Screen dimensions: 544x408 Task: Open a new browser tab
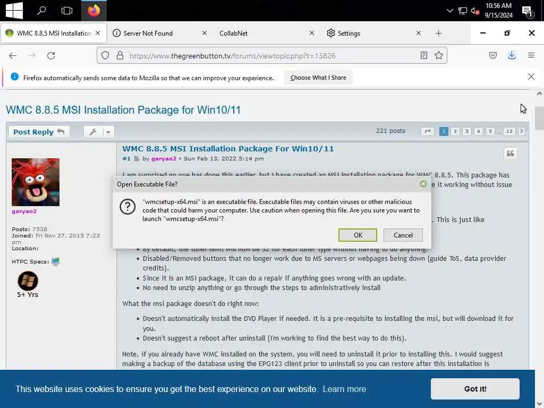point(438,33)
